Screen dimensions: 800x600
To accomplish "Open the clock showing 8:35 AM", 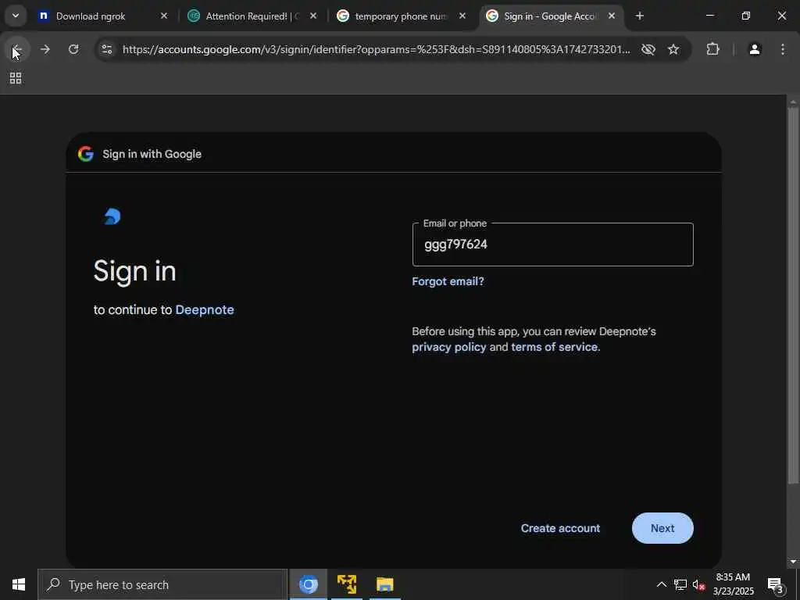I will [x=733, y=584].
